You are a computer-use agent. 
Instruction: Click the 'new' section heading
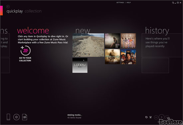point(83,31)
